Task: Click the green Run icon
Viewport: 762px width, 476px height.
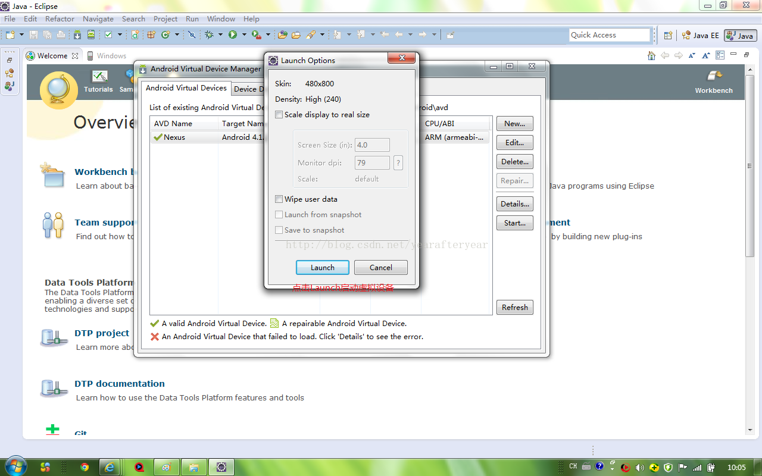Action: [x=233, y=35]
